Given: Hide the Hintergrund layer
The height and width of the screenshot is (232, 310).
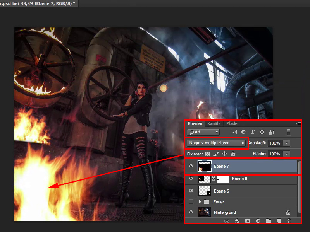Looking at the screenshot, I should click(191, 212).
